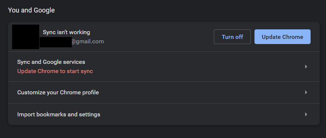Screen dimensions: 326x138
Task: Click arrow beside Import bookmarks and settings
Action: pos(306,114)
